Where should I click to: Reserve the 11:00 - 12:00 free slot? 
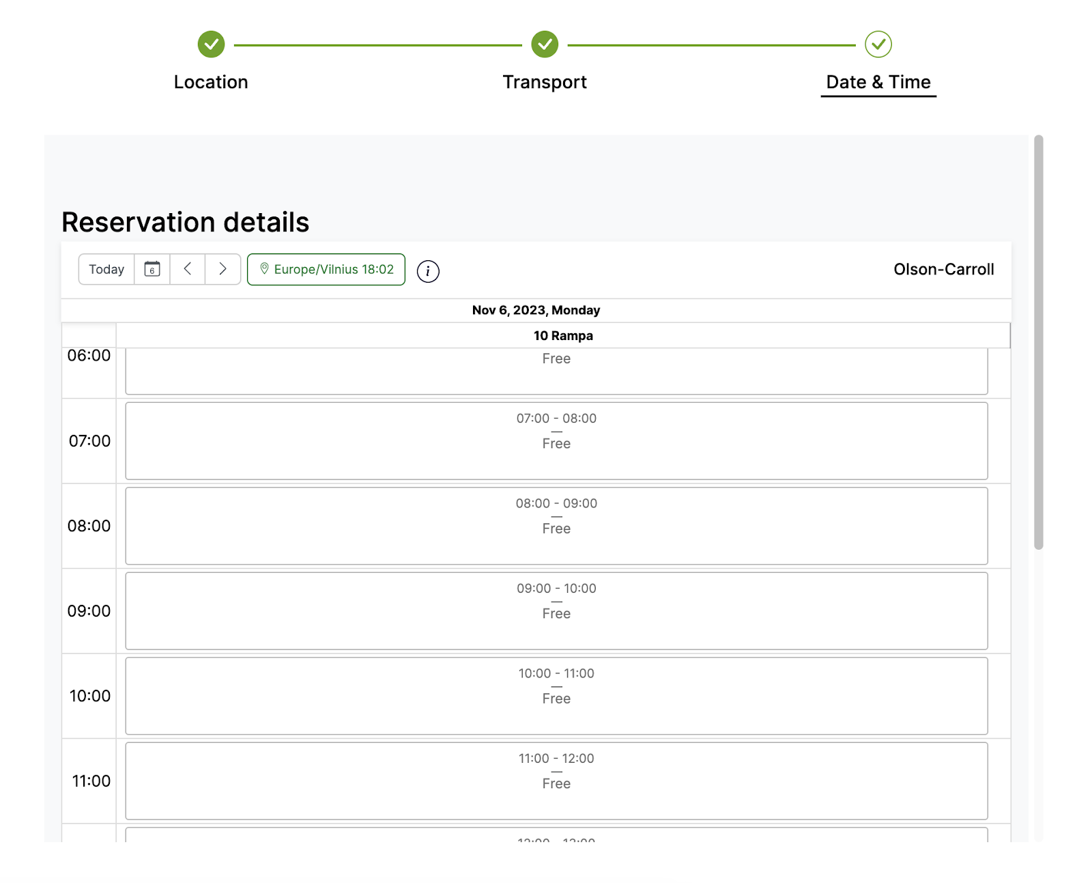coord(556,781)
